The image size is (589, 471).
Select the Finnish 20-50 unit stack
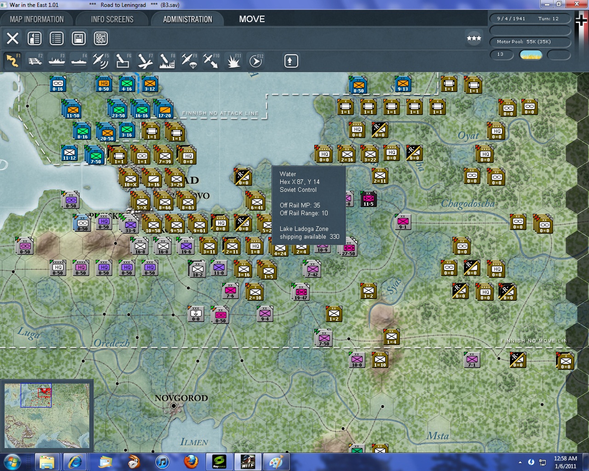tap(106, 132)
